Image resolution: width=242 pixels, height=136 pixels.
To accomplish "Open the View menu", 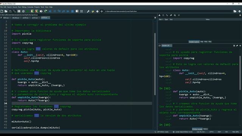I will (x=47, y=7).
